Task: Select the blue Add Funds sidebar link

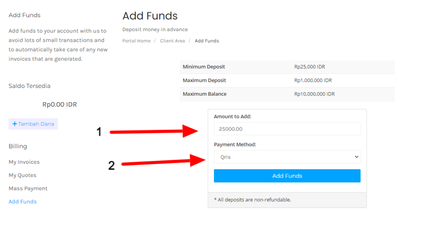Action: click(23, 202)
